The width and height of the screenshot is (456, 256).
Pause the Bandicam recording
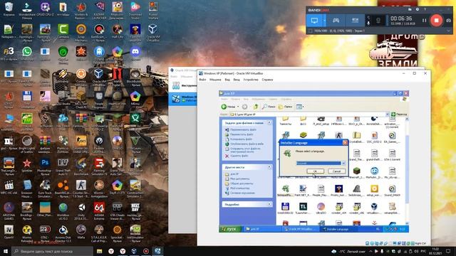[x=424, y=21]
